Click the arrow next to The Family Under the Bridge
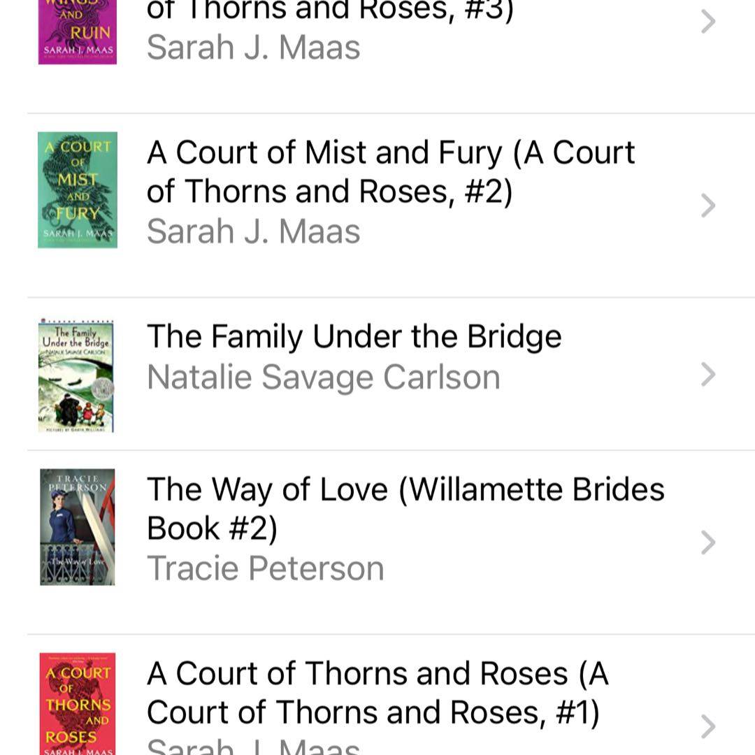Viewport: 755px width, 755px height. coord(708,375)
